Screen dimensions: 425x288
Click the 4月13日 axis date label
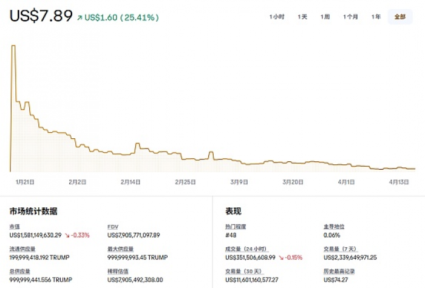click(x=399, y=181)
